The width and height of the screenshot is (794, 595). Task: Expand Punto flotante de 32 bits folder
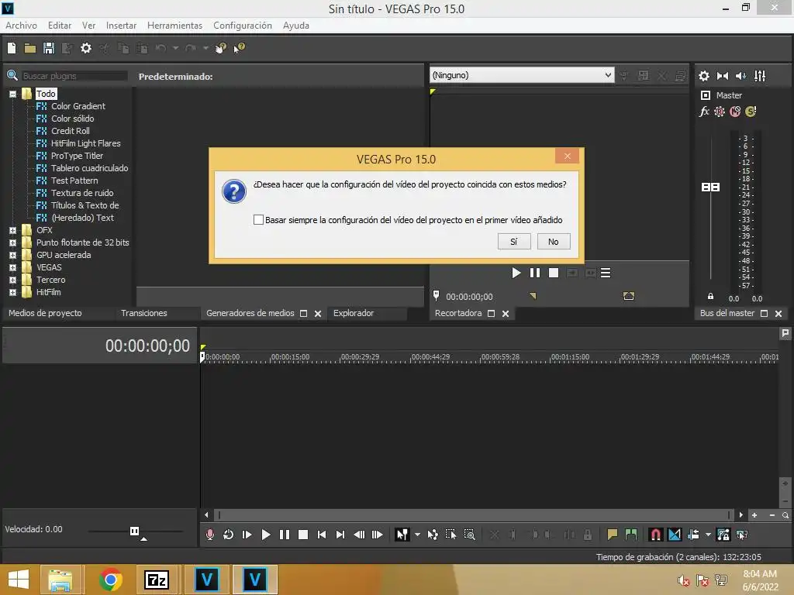coord(12,242)
